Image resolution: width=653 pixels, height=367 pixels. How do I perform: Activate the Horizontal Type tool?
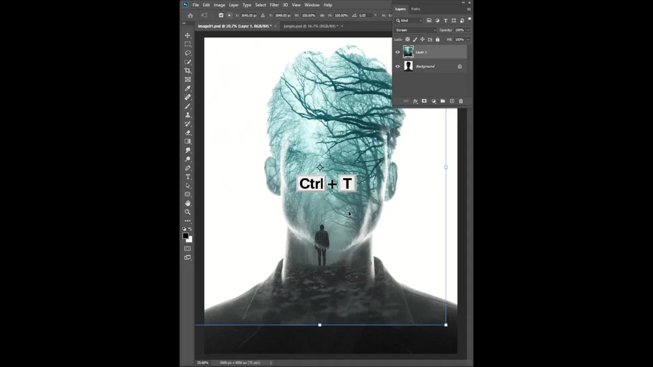click(x=188, y=177)
